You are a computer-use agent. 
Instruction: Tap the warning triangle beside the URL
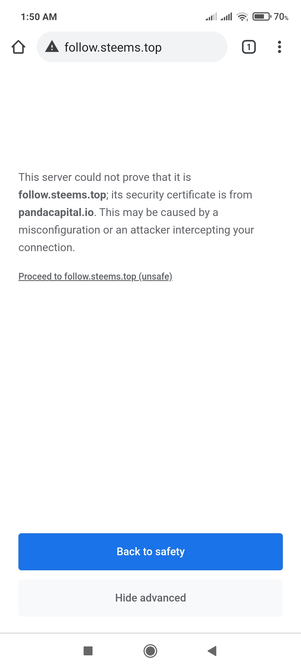52,47
